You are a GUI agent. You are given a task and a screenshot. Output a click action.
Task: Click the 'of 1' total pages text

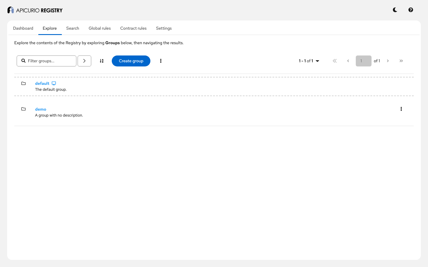point(377,61)
